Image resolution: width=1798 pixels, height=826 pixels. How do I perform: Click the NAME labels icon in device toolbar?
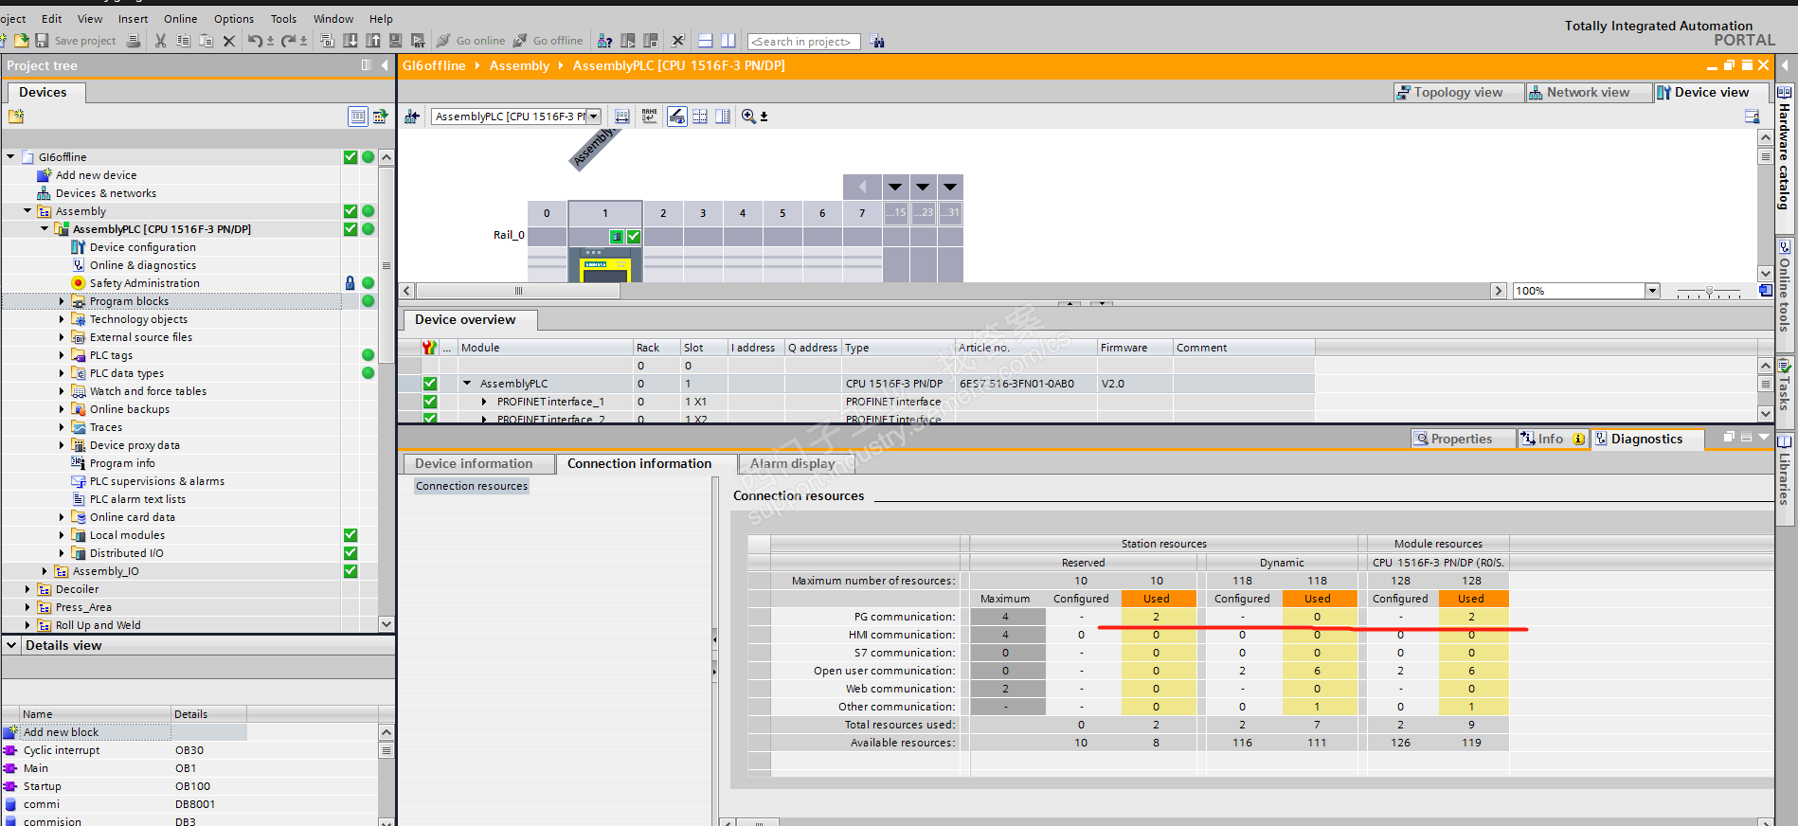pos(649,117)
